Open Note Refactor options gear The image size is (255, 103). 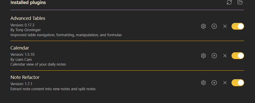tap(203, 83)
